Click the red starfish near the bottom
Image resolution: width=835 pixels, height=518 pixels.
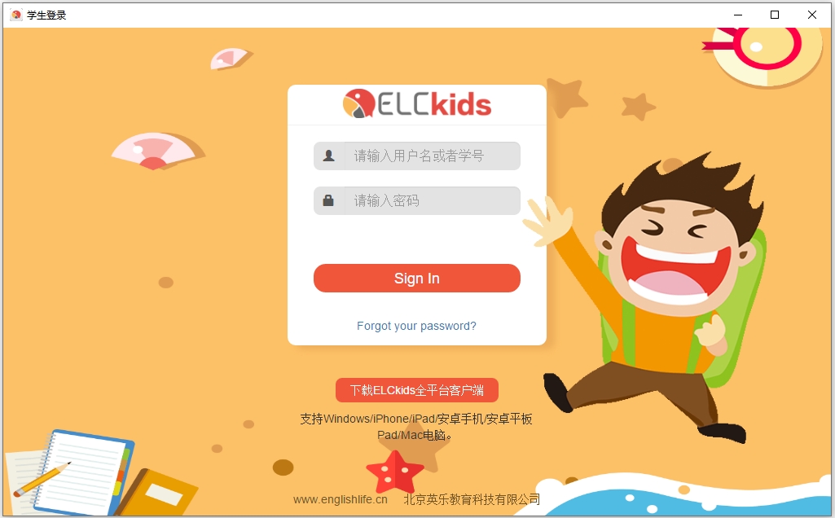[x=395, y=472]
